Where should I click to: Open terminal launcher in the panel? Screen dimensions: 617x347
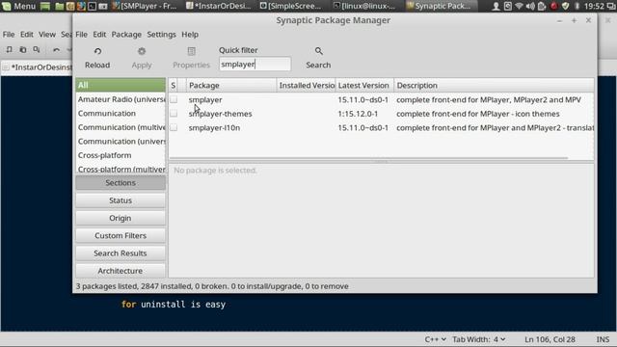(x=93, y=6)
